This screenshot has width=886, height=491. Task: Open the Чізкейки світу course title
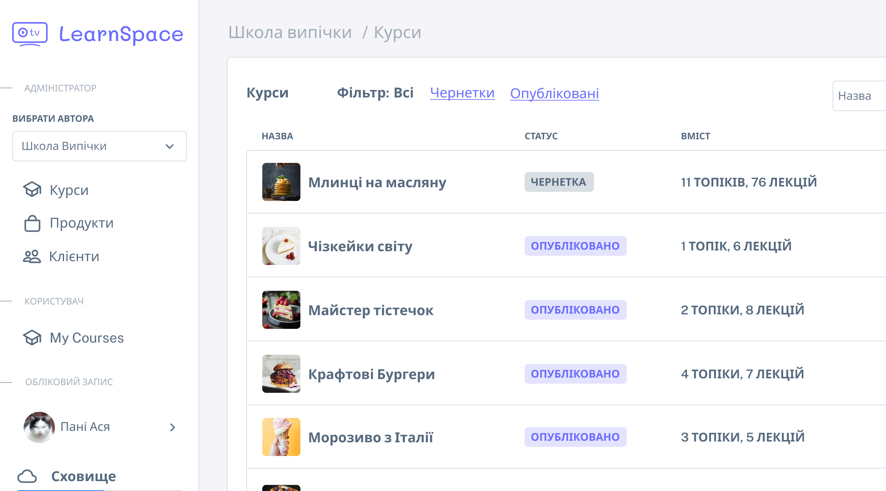[x=360, y=246]
